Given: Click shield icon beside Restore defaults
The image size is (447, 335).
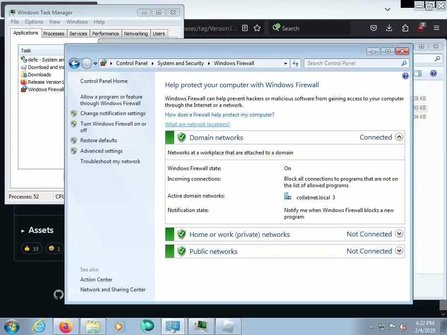Looking at the screenshot, I should coord(74,140).
